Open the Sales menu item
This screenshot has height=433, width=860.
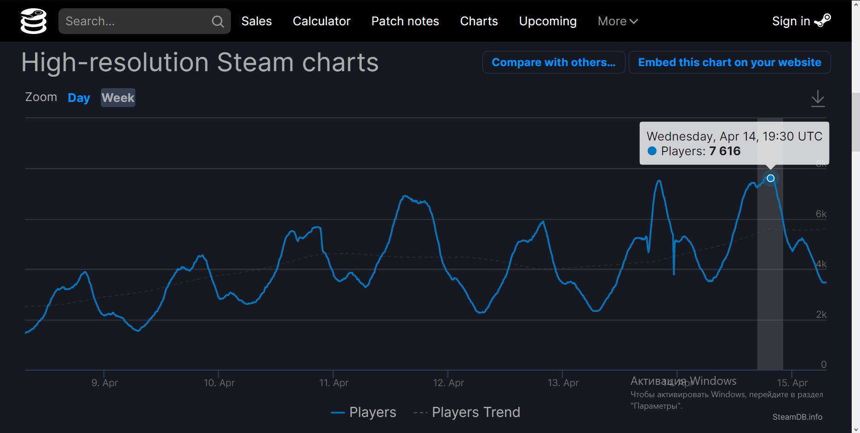pyautogui.click(x=257, y=21)
